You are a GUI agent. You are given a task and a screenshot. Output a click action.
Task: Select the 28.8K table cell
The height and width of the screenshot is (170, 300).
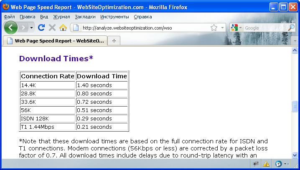click(x=48, y=93)
